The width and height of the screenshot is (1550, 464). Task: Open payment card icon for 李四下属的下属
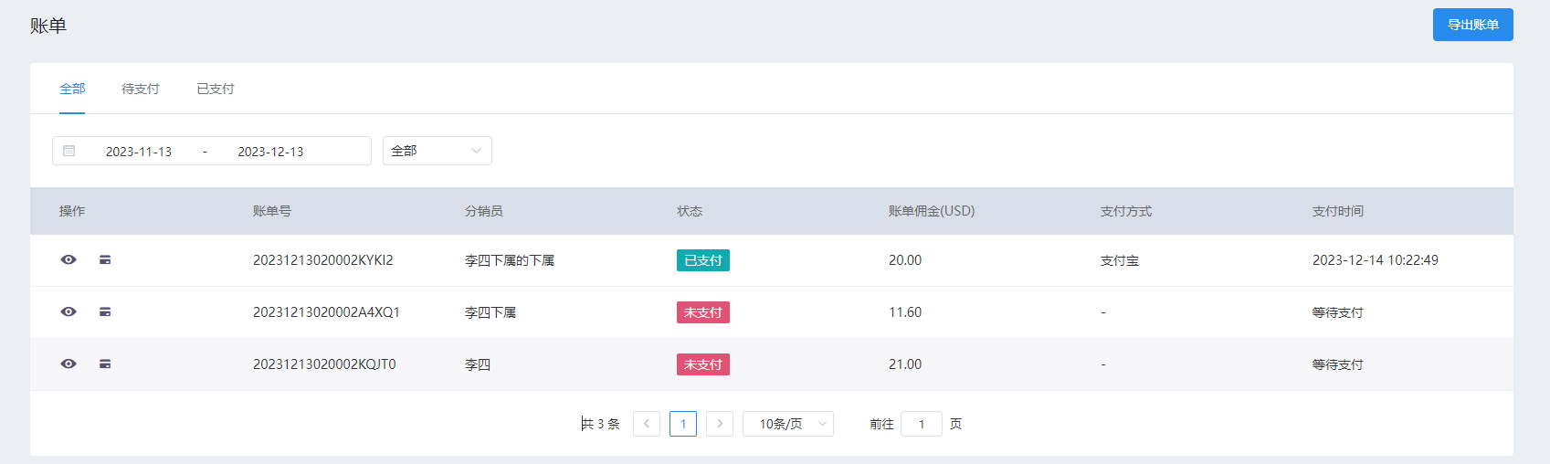pyautogui.click(x=105, y=260)
